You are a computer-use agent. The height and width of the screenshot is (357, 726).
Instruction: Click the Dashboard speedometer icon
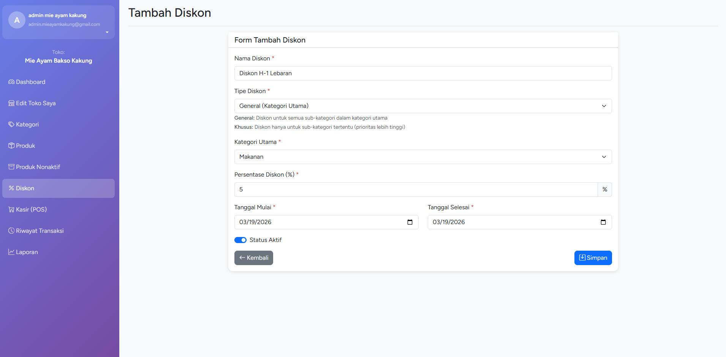[x=11, y=82]
